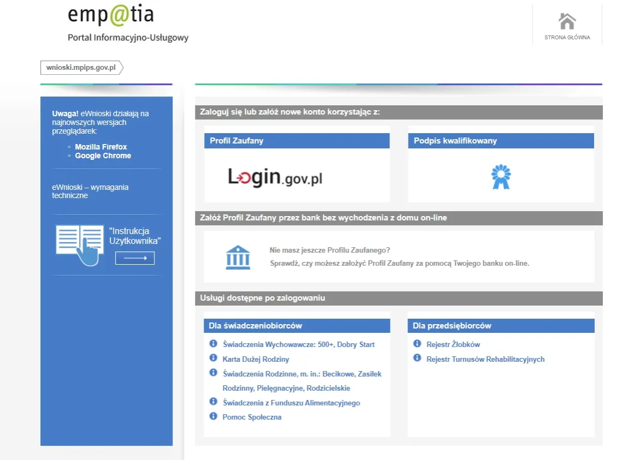This screenshot has height=460, width=640.
Task: Open Świadczenia z Funduszu Alimentacyjnego link
Action: coord(291,403)
